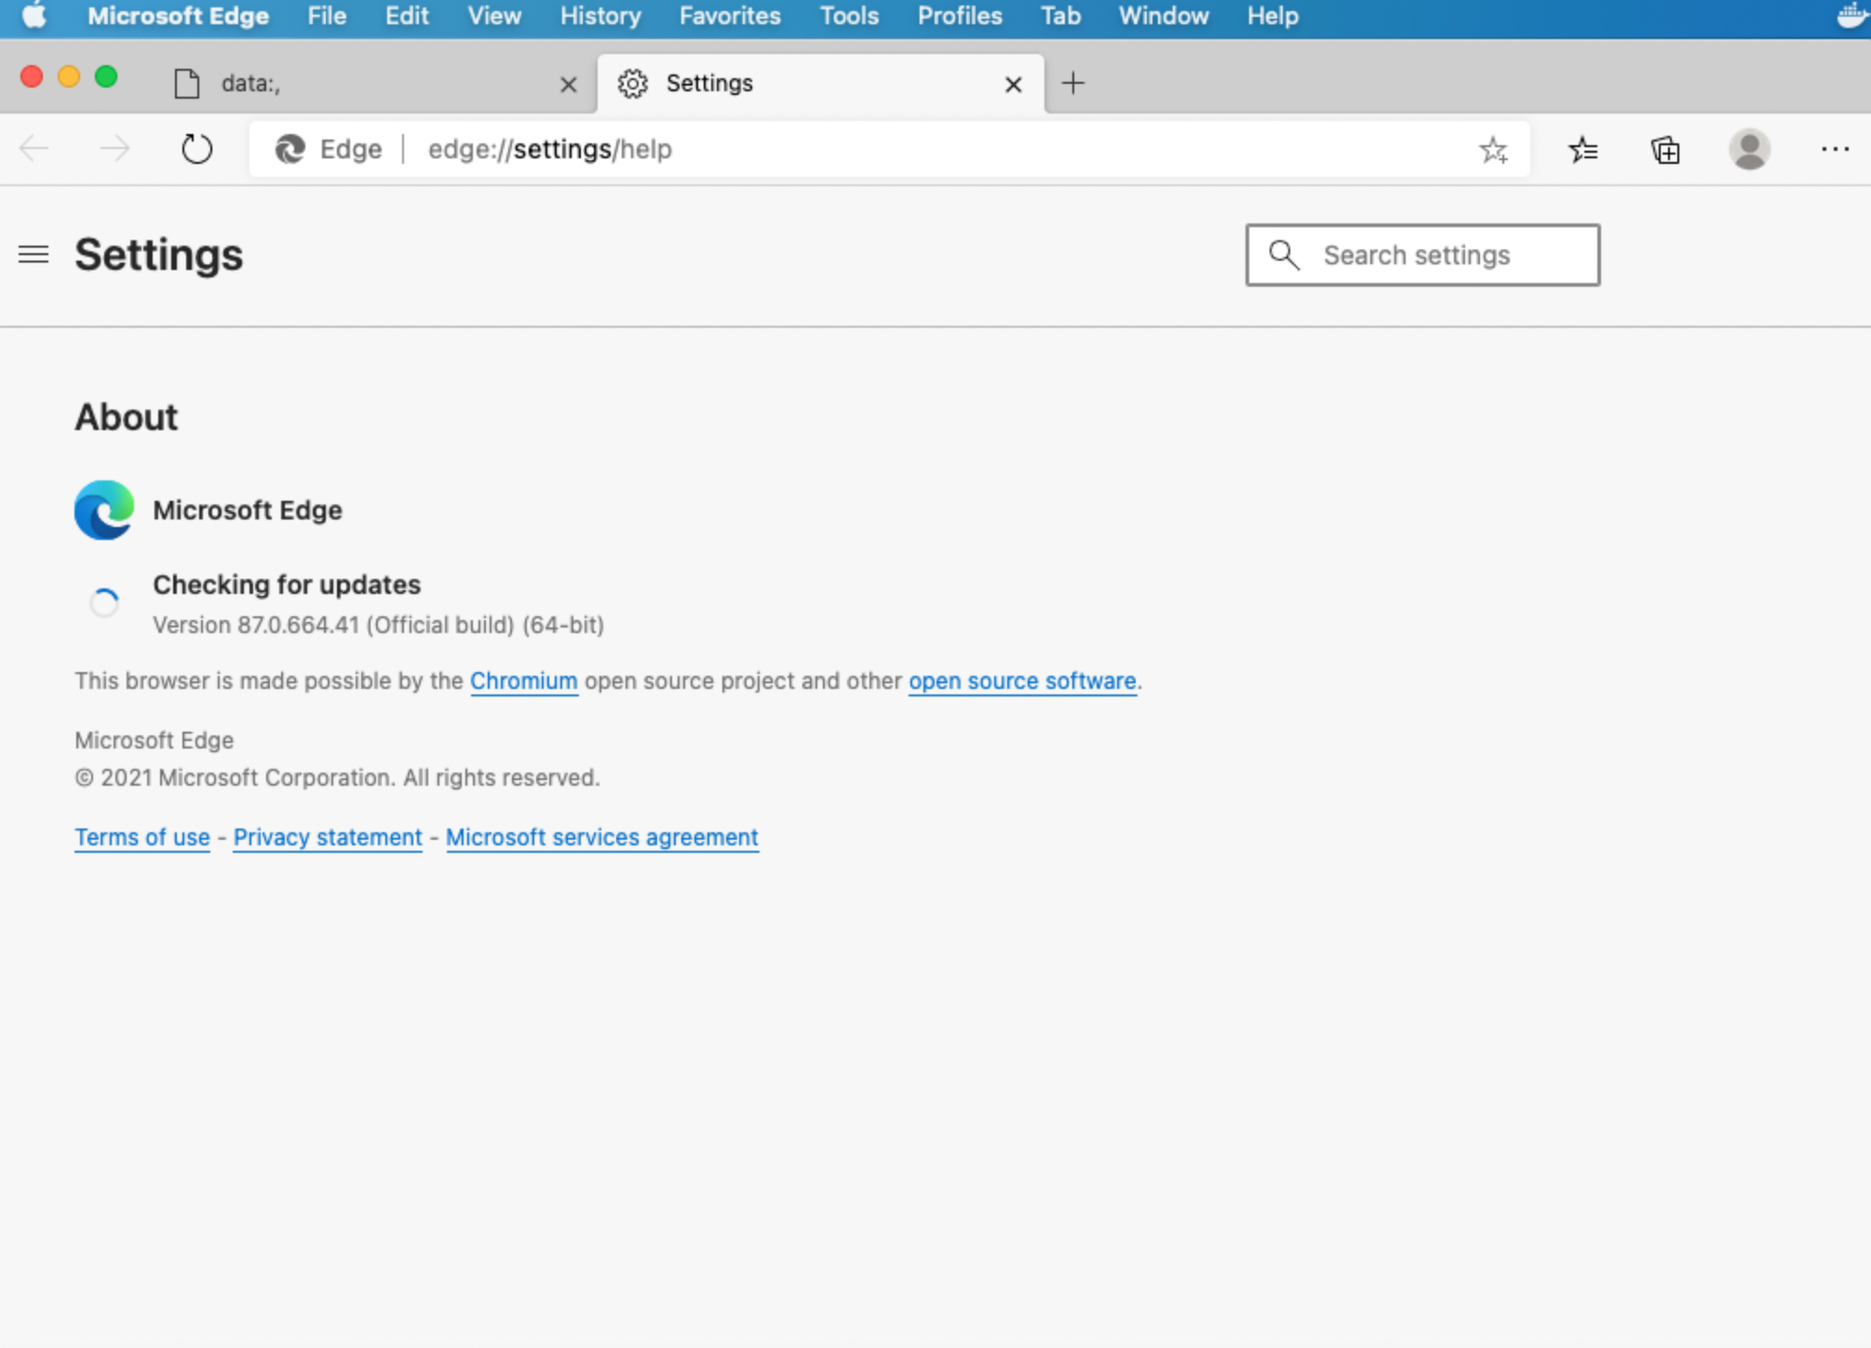The height and width of the screenshot is (1348, 1871).
Task: Click the search magnifier icon
Action: click(1284, 254)
